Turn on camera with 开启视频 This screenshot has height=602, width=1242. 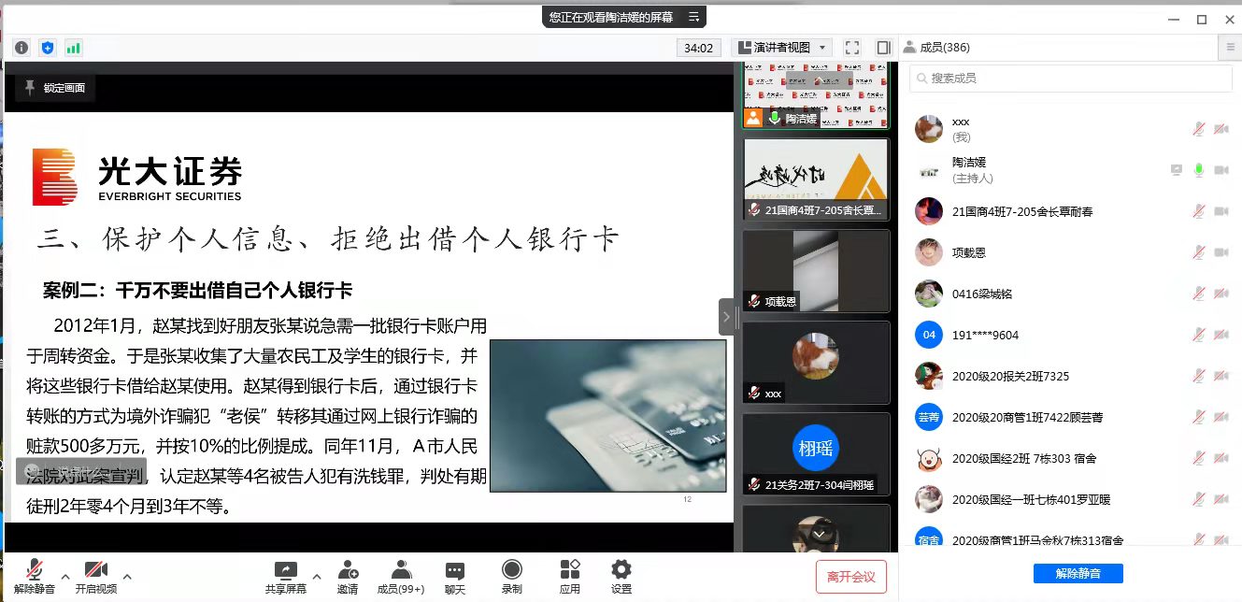(95, 570)
